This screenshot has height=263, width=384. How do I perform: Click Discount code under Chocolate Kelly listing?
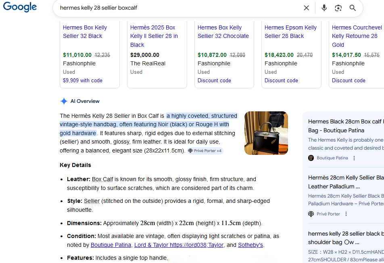[x=214, y=80]
